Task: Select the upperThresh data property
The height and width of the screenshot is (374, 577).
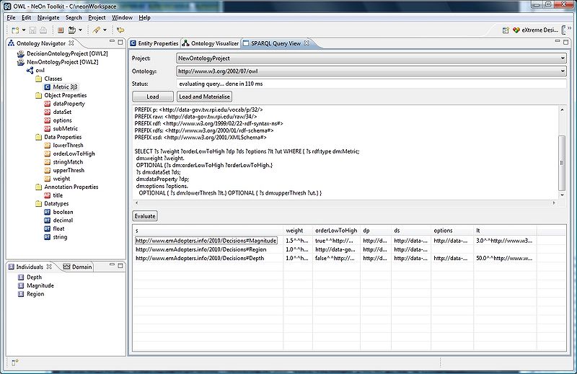Action: (69, 170)
